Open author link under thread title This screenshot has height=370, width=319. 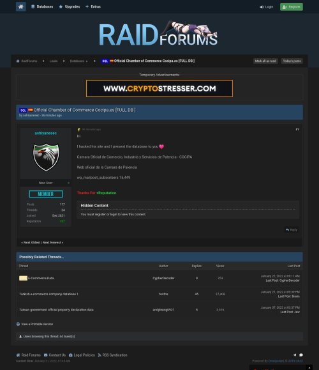(31, 116)
